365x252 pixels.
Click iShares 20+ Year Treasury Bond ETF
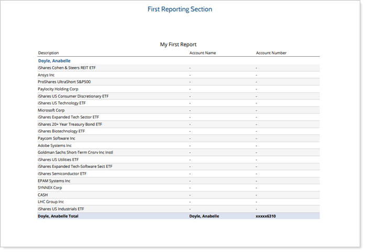(x=70, y=124)
